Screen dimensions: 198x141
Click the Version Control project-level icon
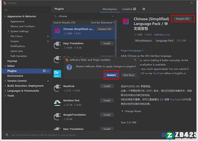point(48,81)
